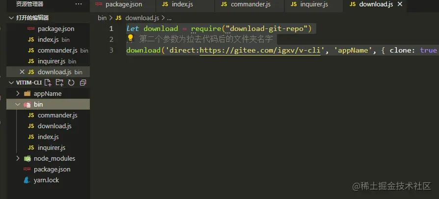Click the yarn.lock file icon
Viewport: 439px width, 199px height.
point(27,180)
